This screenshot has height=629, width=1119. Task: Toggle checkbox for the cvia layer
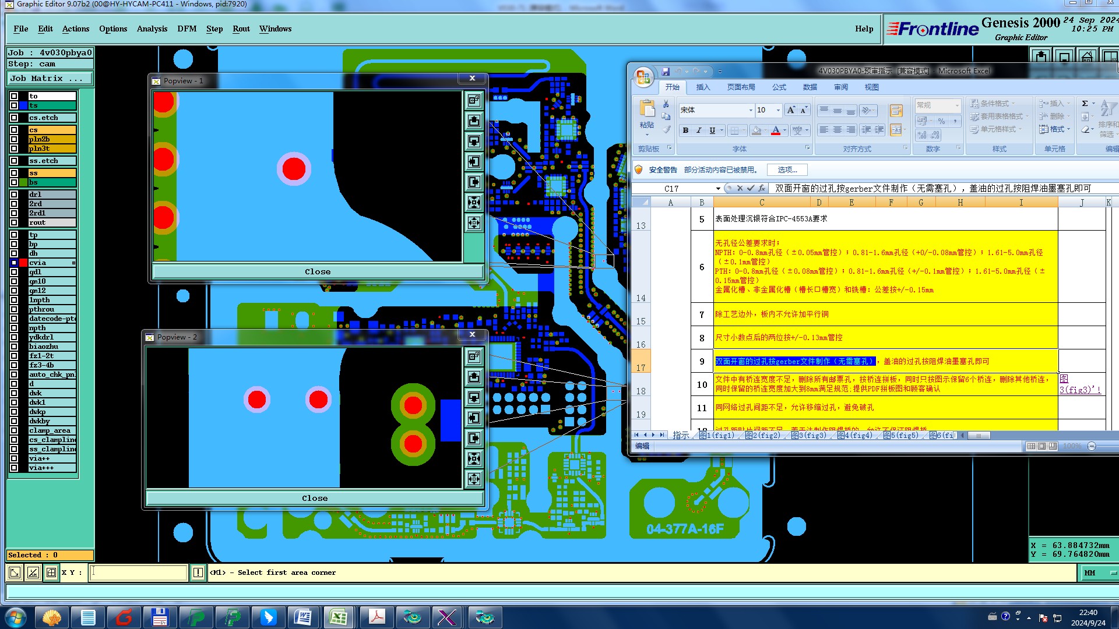pyautogui.click(x=14, y=263)
